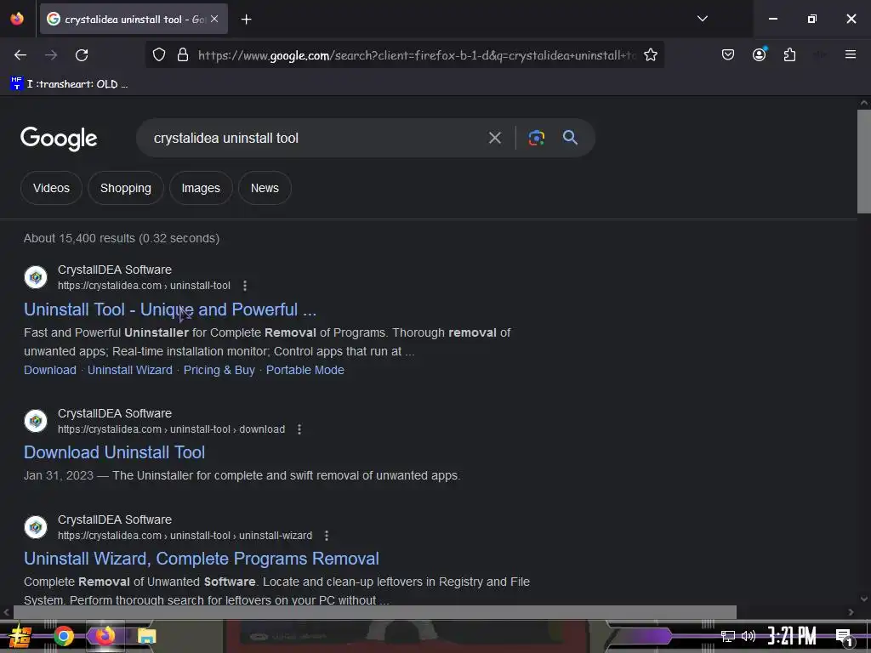This screenshot has height=653, width=871.
Task: Switch to the Videos filter
Action: pos(51,188)
